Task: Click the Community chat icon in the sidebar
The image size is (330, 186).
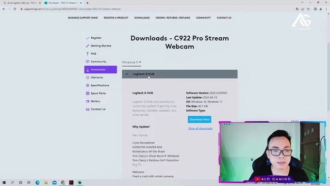Action: 88,61
